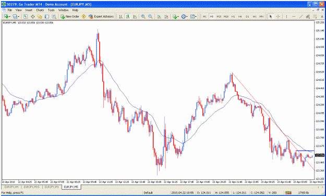Click the New Order button
Image resolution: width=326 pixels, height=196 pixels.
pos(70,16)
